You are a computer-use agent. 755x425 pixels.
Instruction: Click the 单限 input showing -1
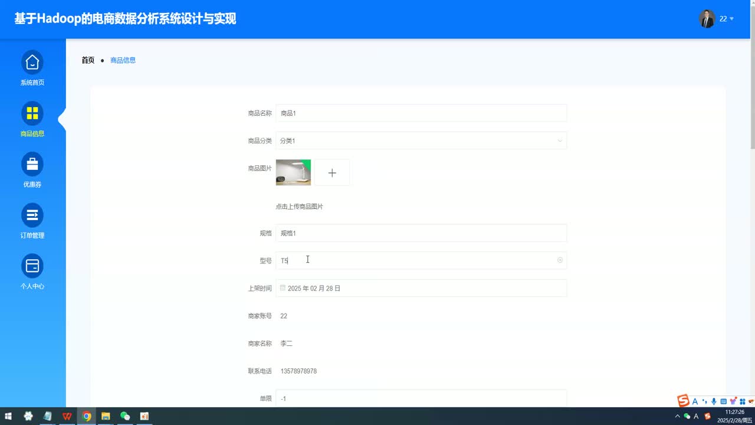[421, 398]
